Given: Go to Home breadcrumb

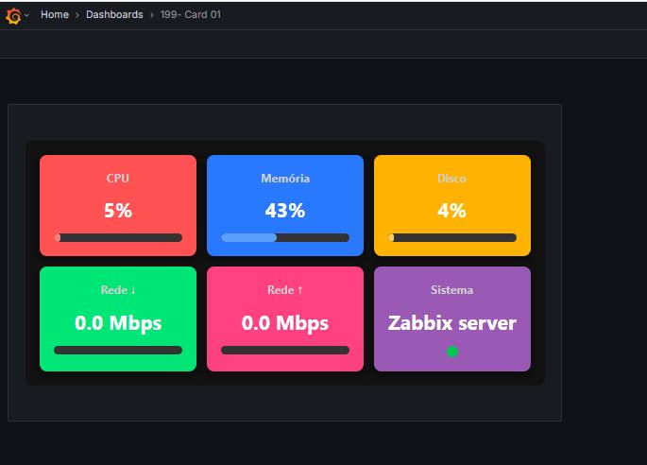Looking at the screenshot, I should [x=55, y=14].
